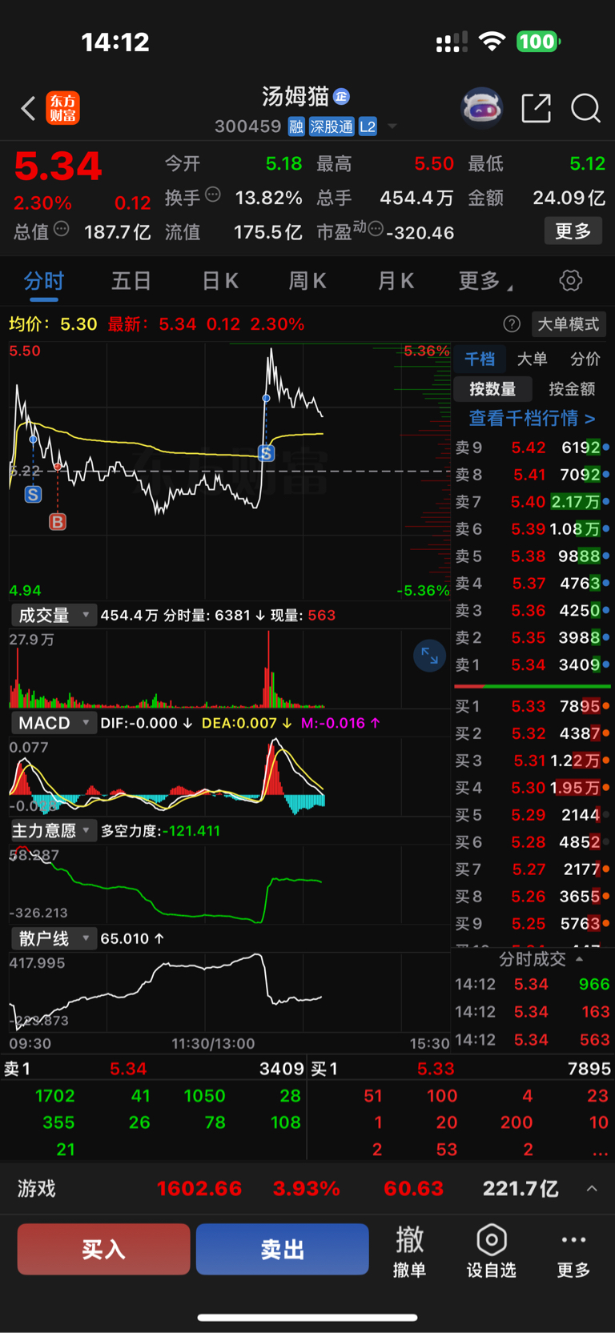The height and width of the screenshot is (1333, 615).
Task: Tap 卖1 row at 5.34
Action: pyautogui.click(x=533, y=664)
